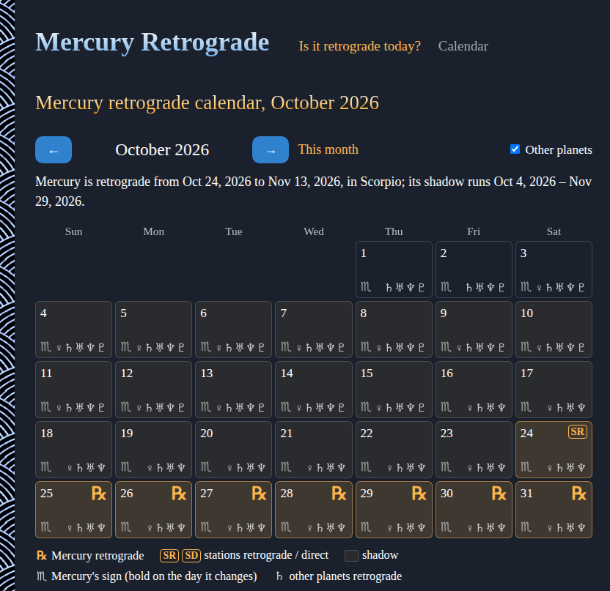610x591 pixels.
Task: Click the date number 23
Action: point(447,434)
